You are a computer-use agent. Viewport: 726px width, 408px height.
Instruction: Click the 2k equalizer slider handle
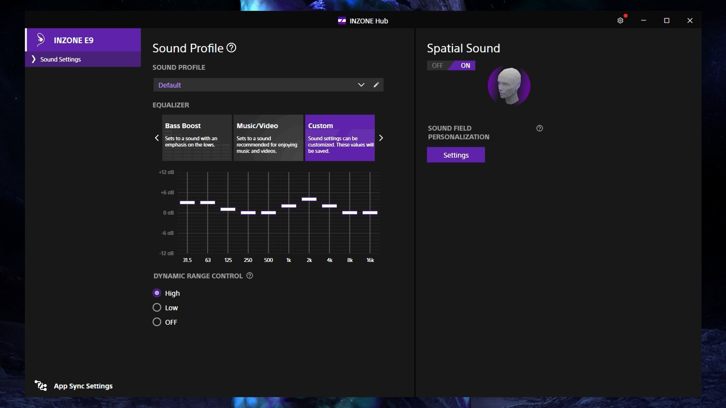(309, 199)
